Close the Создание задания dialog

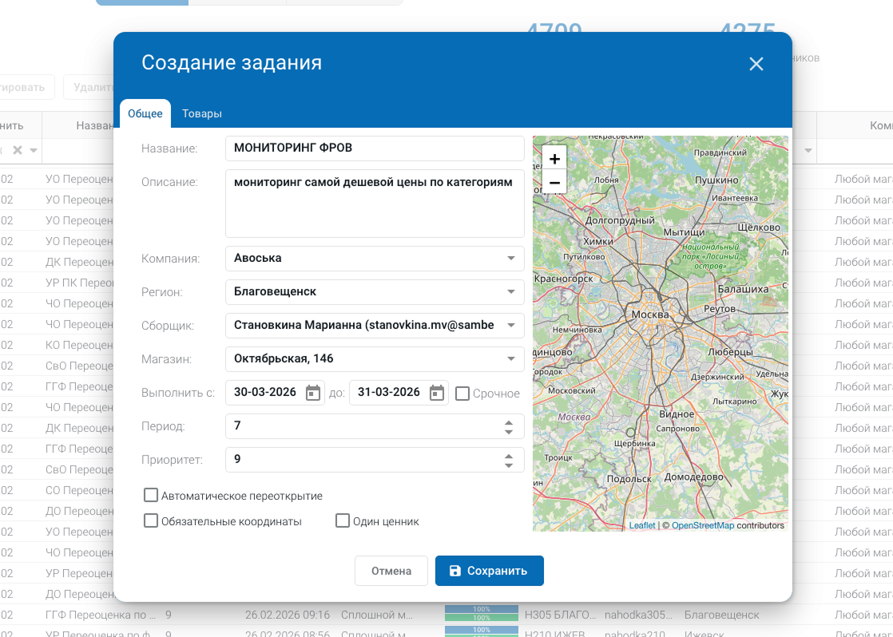756,65
